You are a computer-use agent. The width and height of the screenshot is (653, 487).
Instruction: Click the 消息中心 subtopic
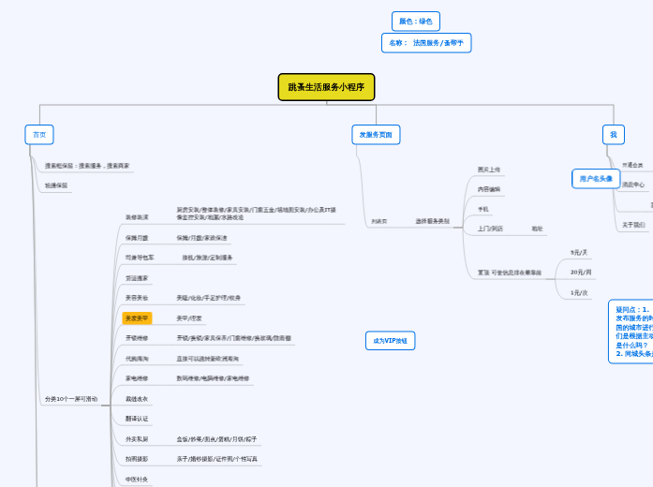633,184
